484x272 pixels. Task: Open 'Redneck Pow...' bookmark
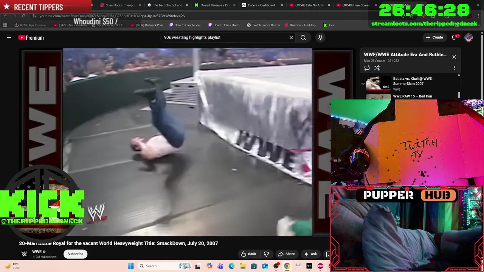[x=147, y=25]
